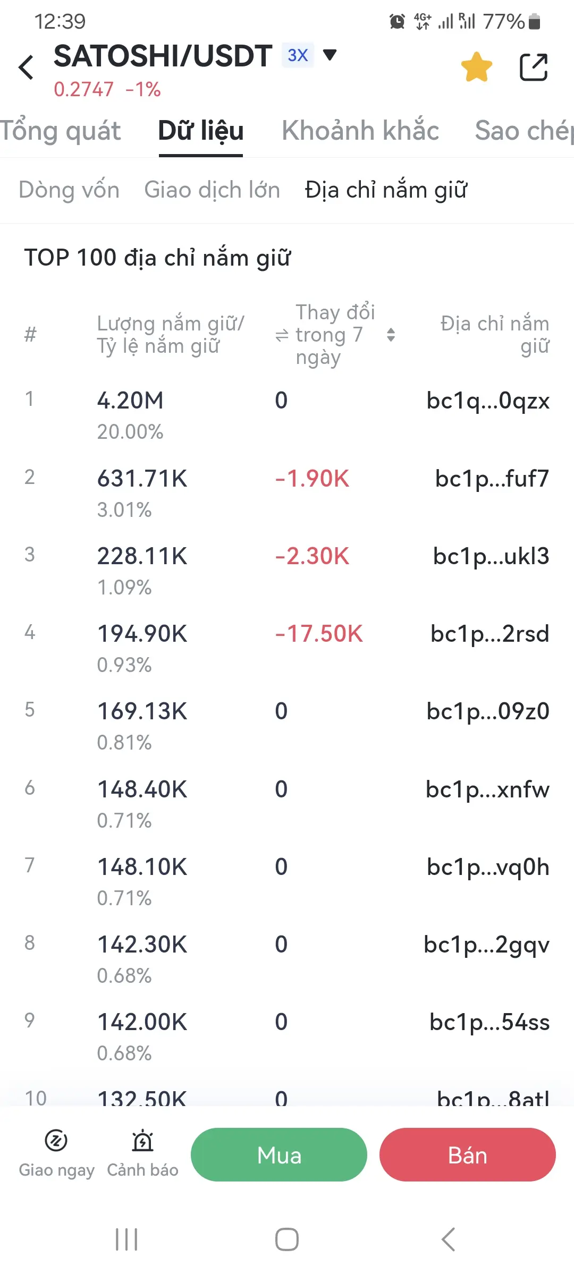
Task: Tap the Android back navigation chevron
Action: [448, 1239]
